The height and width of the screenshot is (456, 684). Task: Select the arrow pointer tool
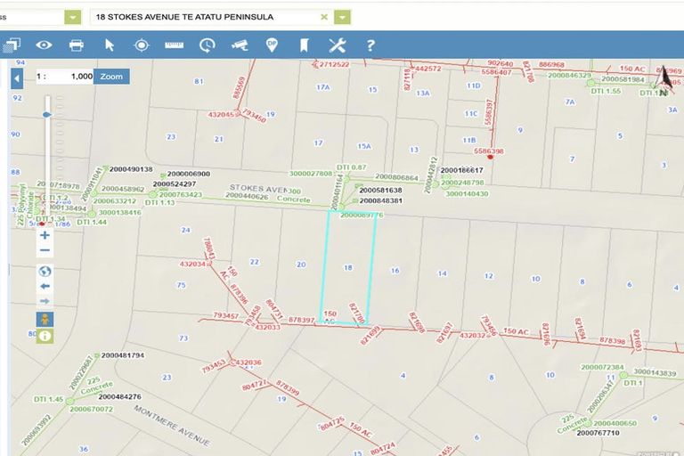pyautogui.click(x=110, y=45)
